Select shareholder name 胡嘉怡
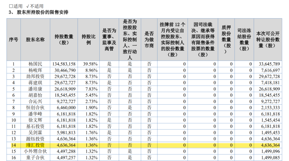This screenshot has height=161, width=289. (x=35, y=95)
